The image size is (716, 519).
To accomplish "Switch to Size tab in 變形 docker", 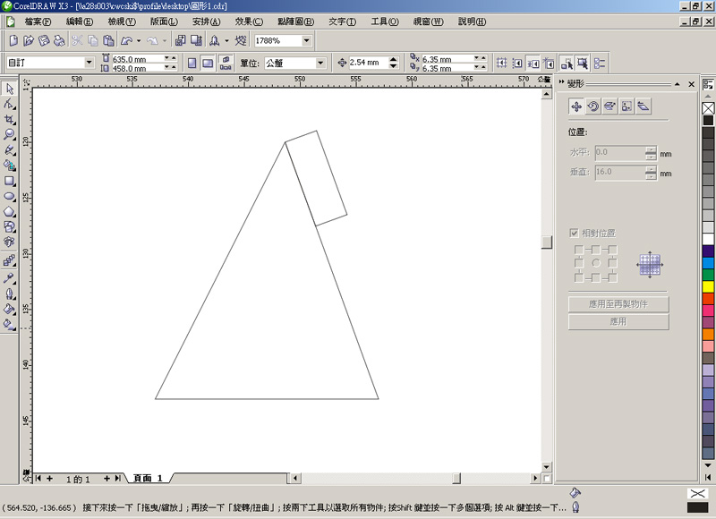I will 626,106.
